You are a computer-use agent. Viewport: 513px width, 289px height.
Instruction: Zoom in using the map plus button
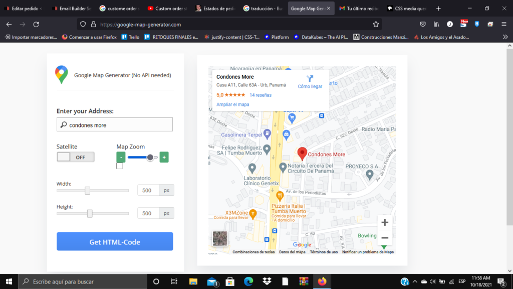[385, 222]
